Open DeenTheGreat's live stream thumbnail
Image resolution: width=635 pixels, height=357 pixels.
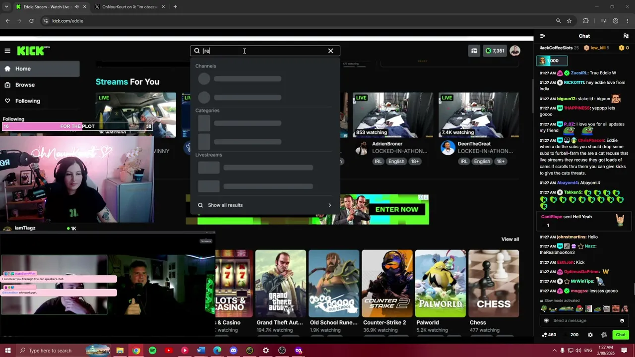point(479,115)
